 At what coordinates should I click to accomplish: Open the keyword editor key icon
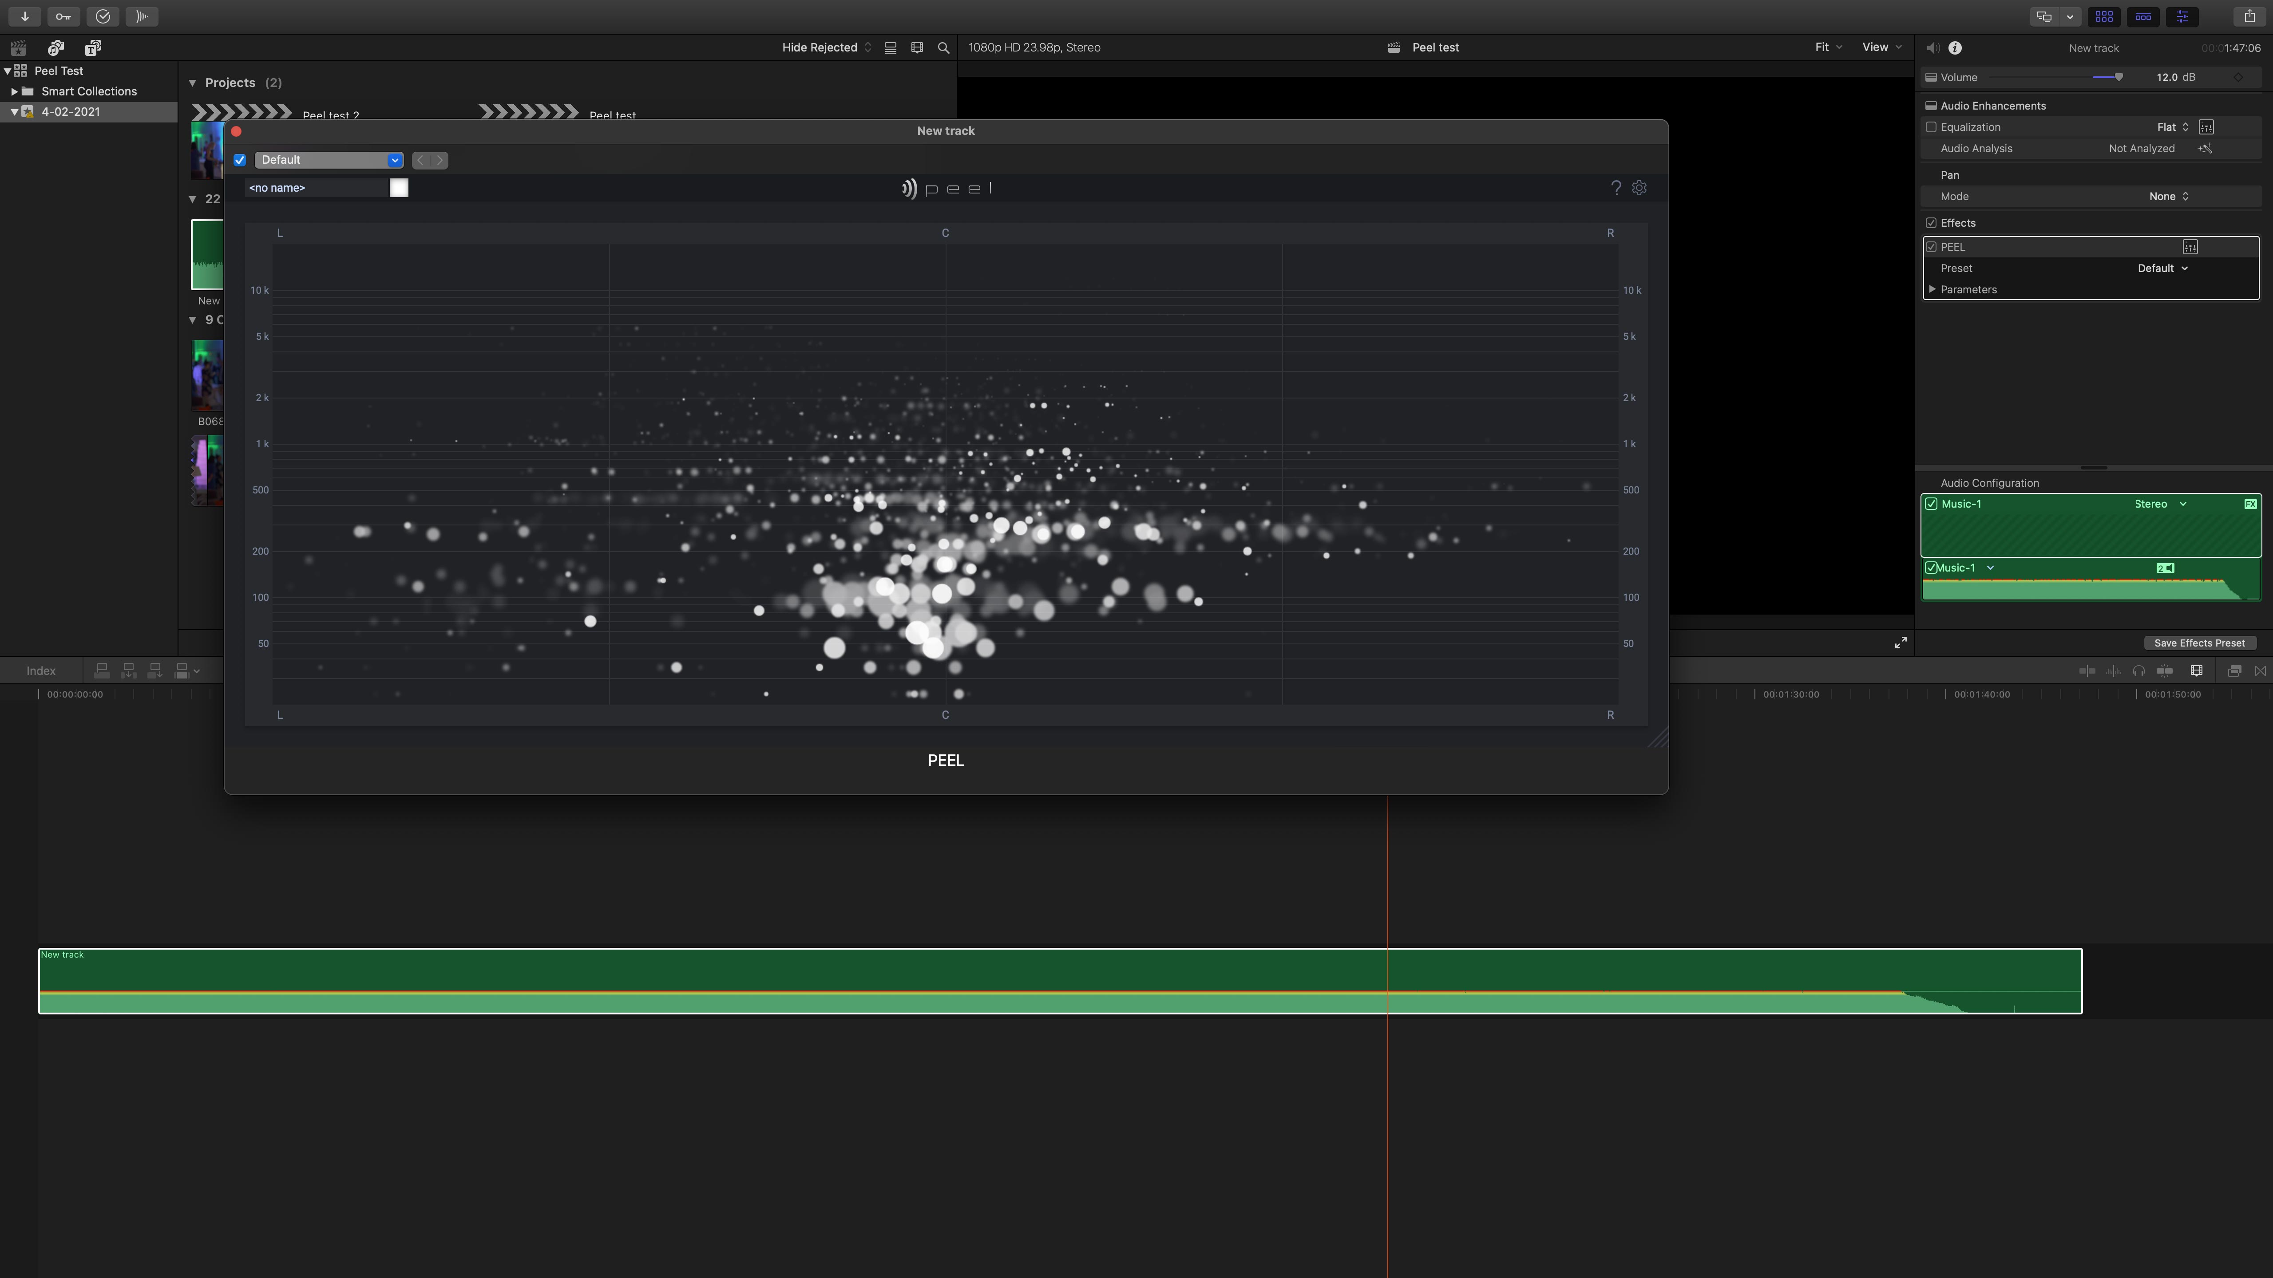coord(63,16)
